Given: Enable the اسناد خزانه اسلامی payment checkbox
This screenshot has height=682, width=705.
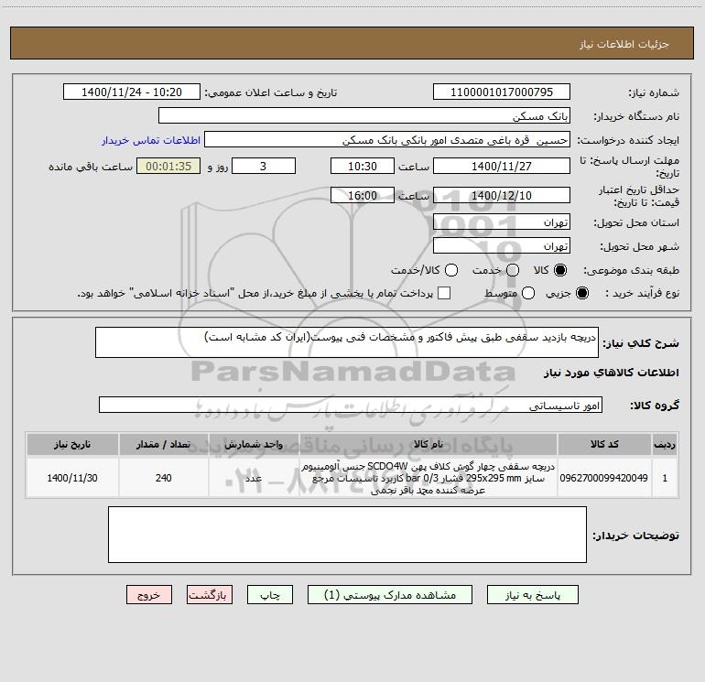Looking at the screenshot, I should 444,293.
